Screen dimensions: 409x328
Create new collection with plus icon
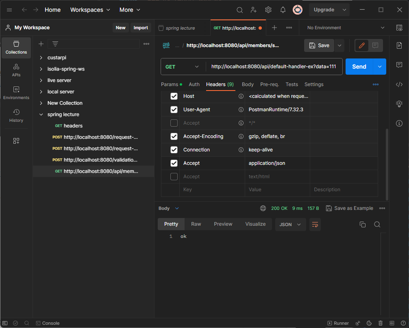click(x=41, y=44)
